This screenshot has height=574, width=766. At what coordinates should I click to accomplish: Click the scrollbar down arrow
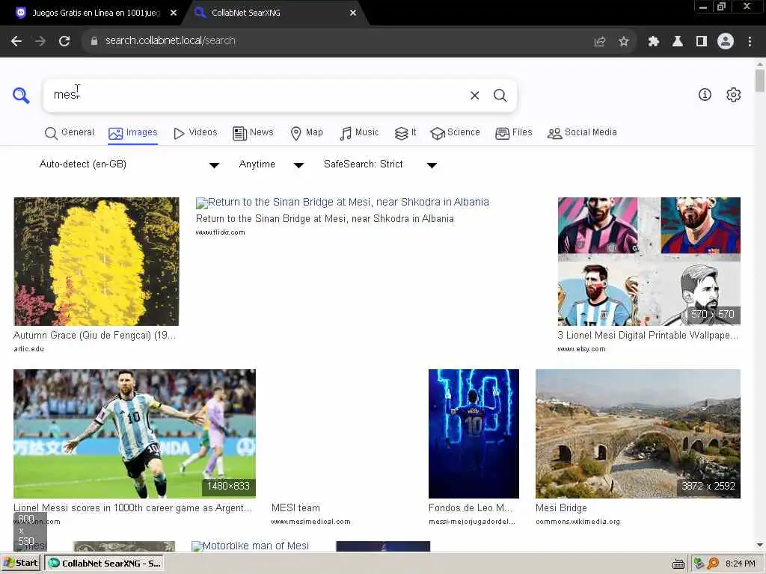point(760,545)
